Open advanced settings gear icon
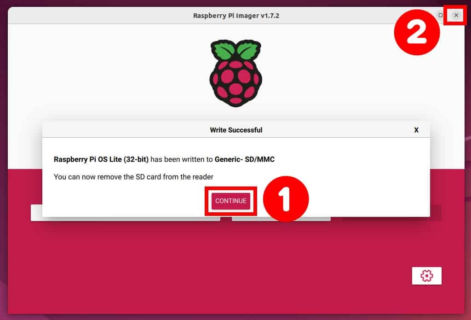 coord(426,275)
